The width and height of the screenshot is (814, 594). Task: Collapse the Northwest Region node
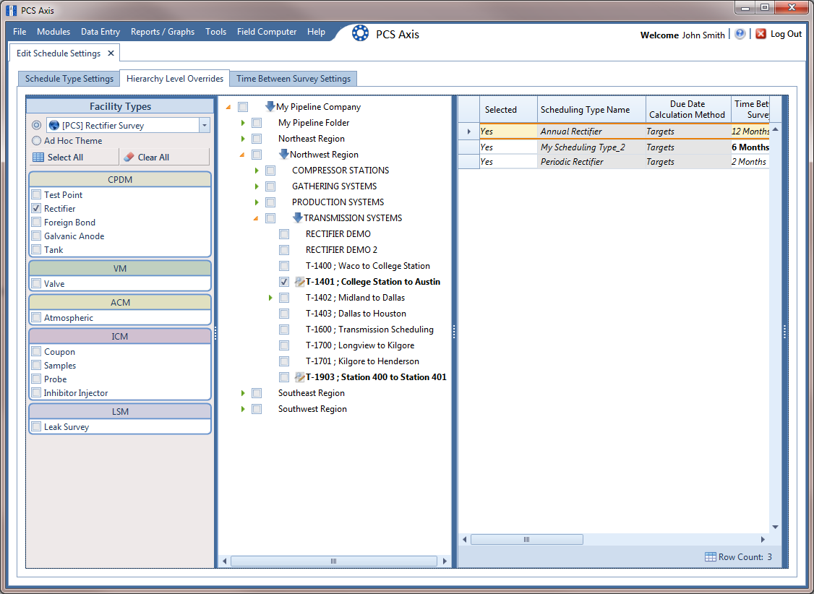click(x=242, y=155)
